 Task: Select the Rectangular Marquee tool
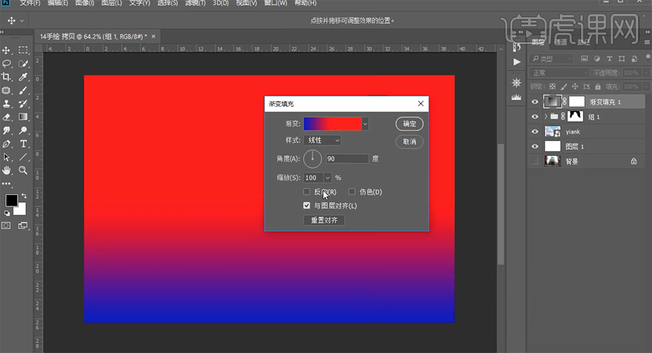[x=23, y=50]
